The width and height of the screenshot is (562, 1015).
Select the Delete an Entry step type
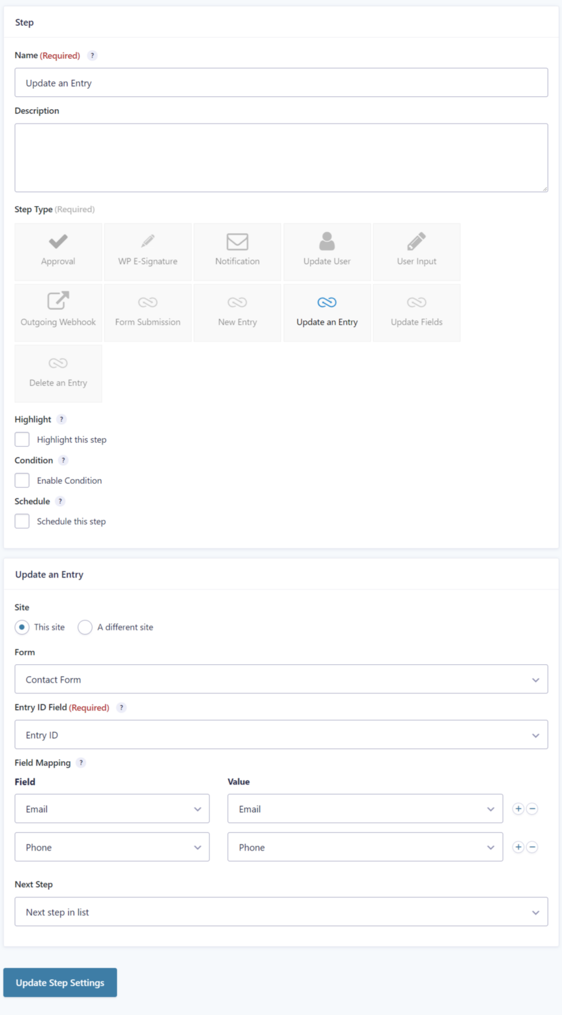coord(58,373)
